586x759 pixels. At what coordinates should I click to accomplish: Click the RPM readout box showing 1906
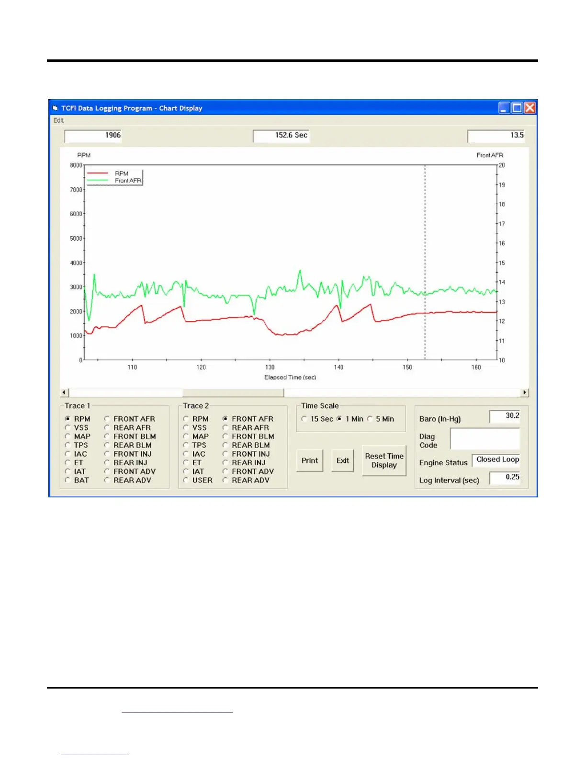(93, 136)
